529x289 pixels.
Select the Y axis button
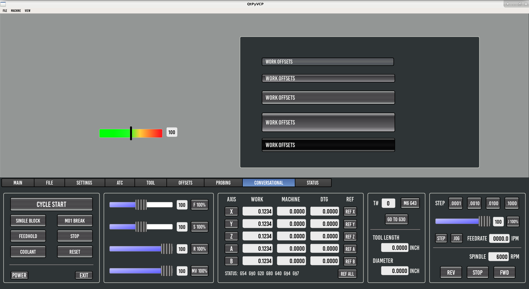231,224
